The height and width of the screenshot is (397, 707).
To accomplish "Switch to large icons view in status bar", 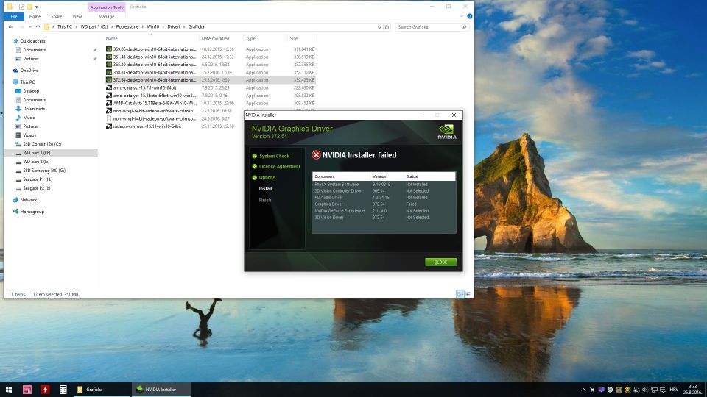I will point(468,294).
